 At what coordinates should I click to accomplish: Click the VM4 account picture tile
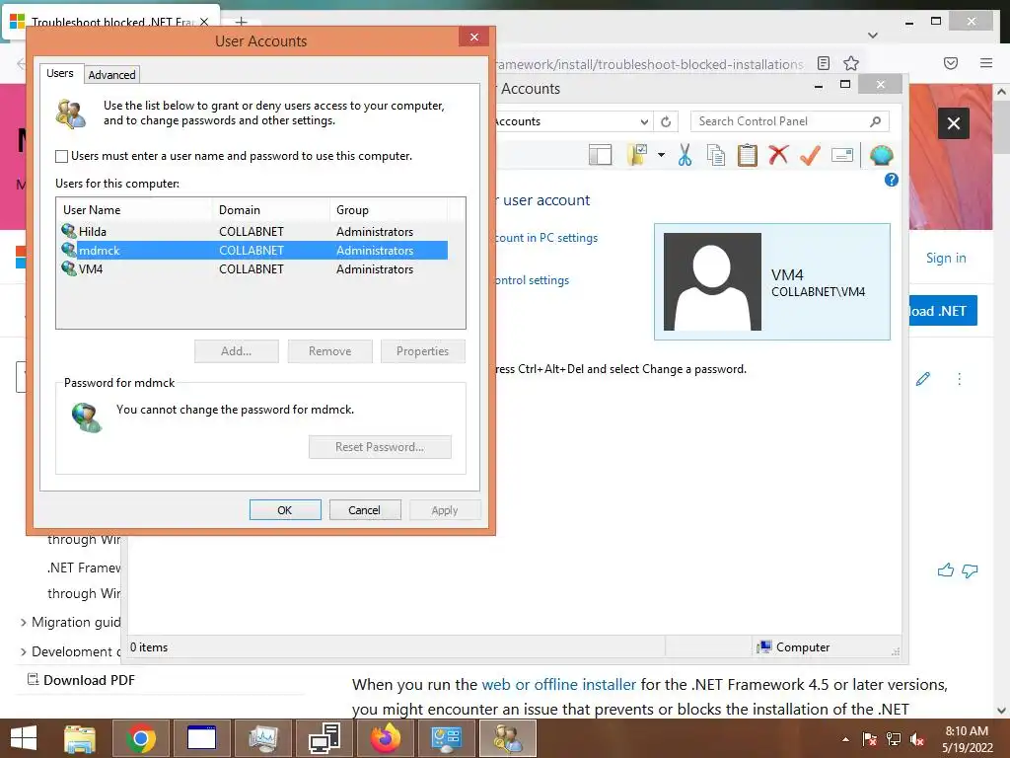[772, 281]
